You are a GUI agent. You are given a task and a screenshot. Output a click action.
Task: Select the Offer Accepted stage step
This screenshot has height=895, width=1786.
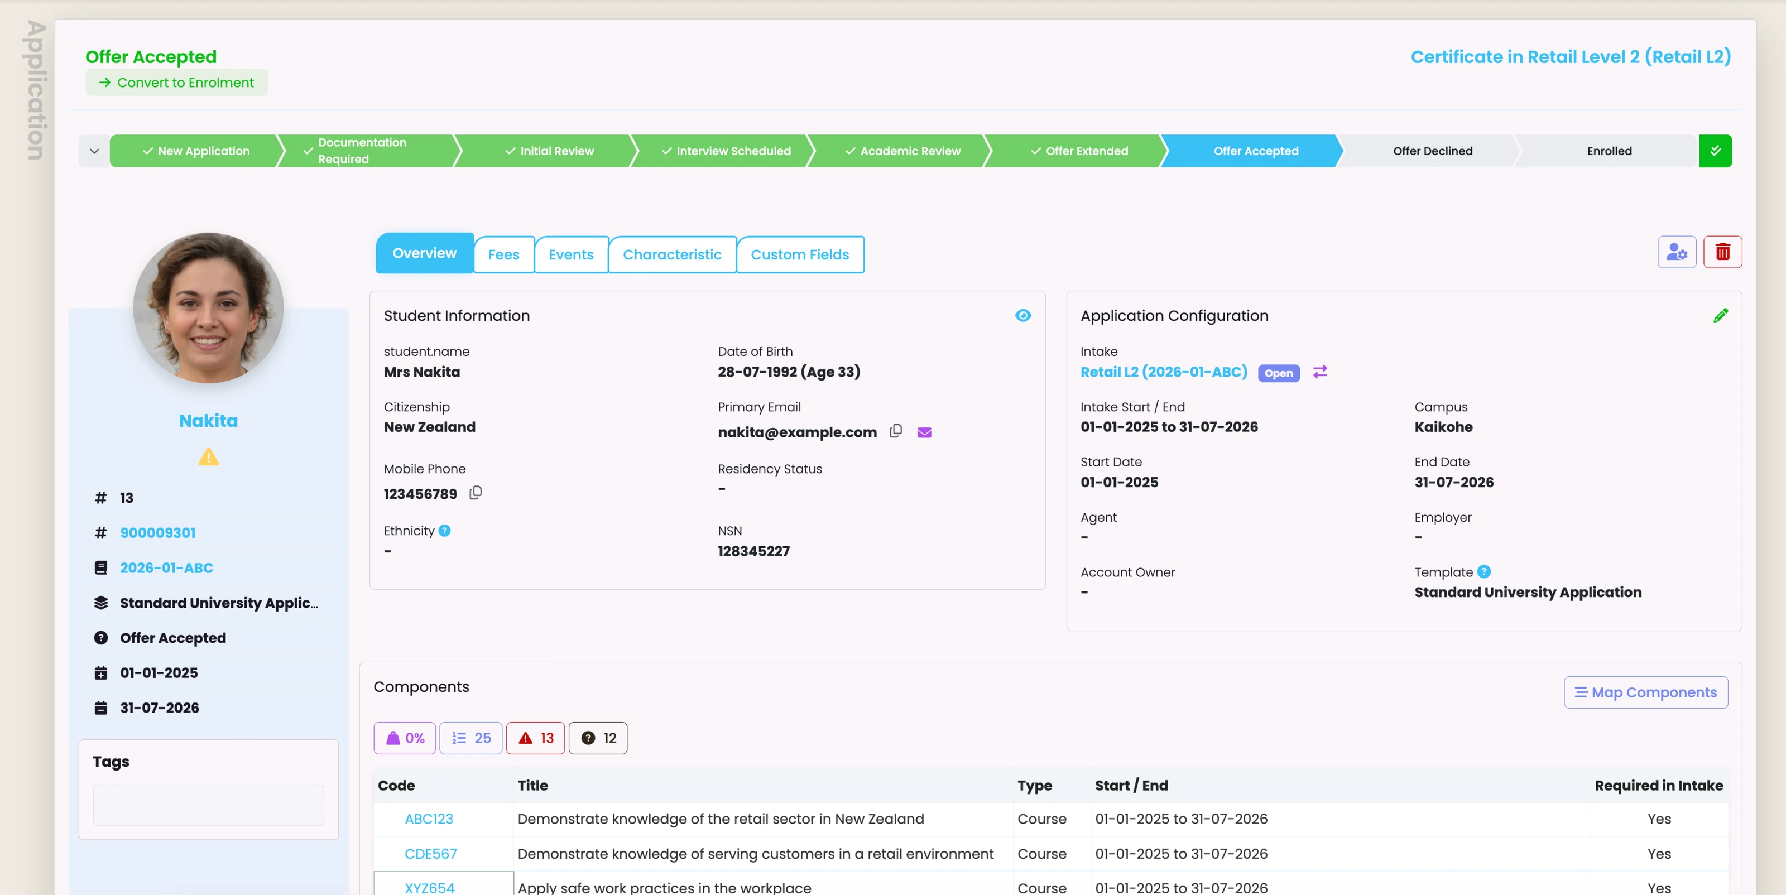point(1255,151)
